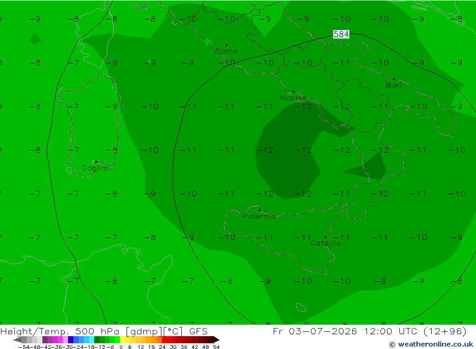The image size is (476, 349).
Task: Click the legend value 24
Action: click(162, 347)
